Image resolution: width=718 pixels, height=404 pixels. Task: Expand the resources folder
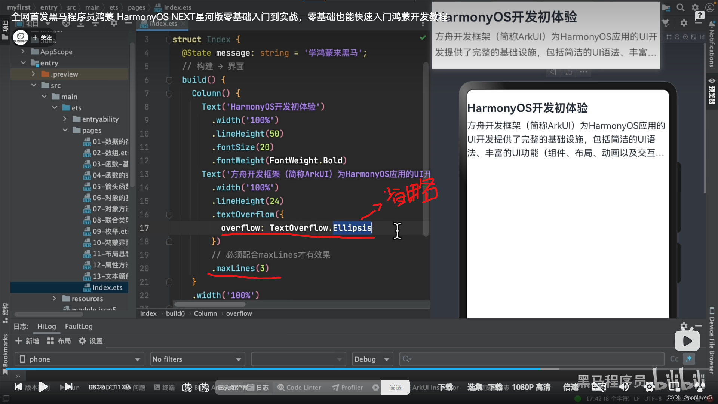click(x=55, y=299)
